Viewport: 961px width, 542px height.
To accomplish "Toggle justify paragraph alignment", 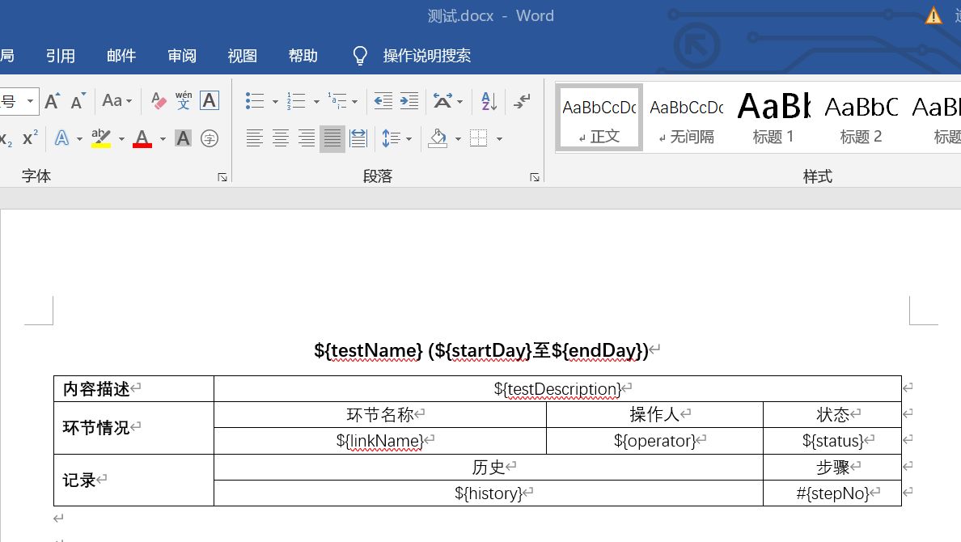I will (x=332, y=138).
